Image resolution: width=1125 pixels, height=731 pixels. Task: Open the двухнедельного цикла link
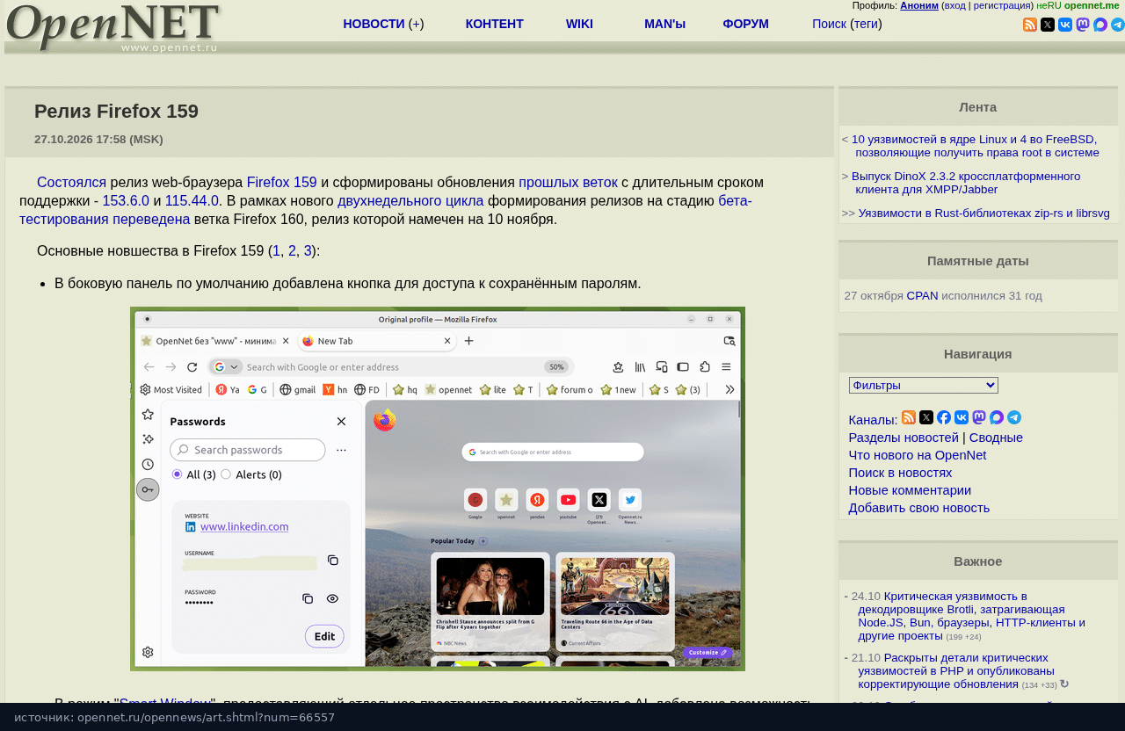point(410,200)
